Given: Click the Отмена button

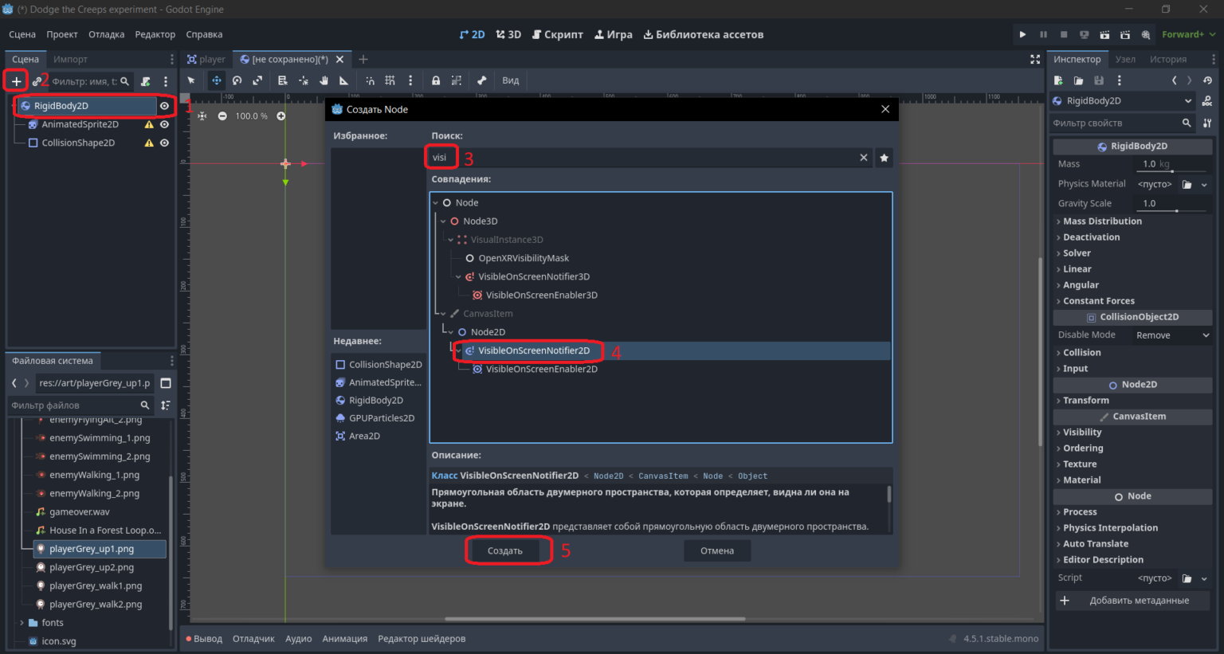Looking at the screenshot, I should point(717,550).
